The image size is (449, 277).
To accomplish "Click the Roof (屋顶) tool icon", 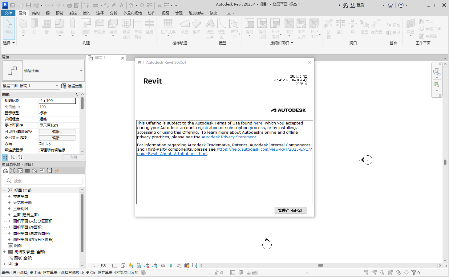I will (x=86, y=24).
